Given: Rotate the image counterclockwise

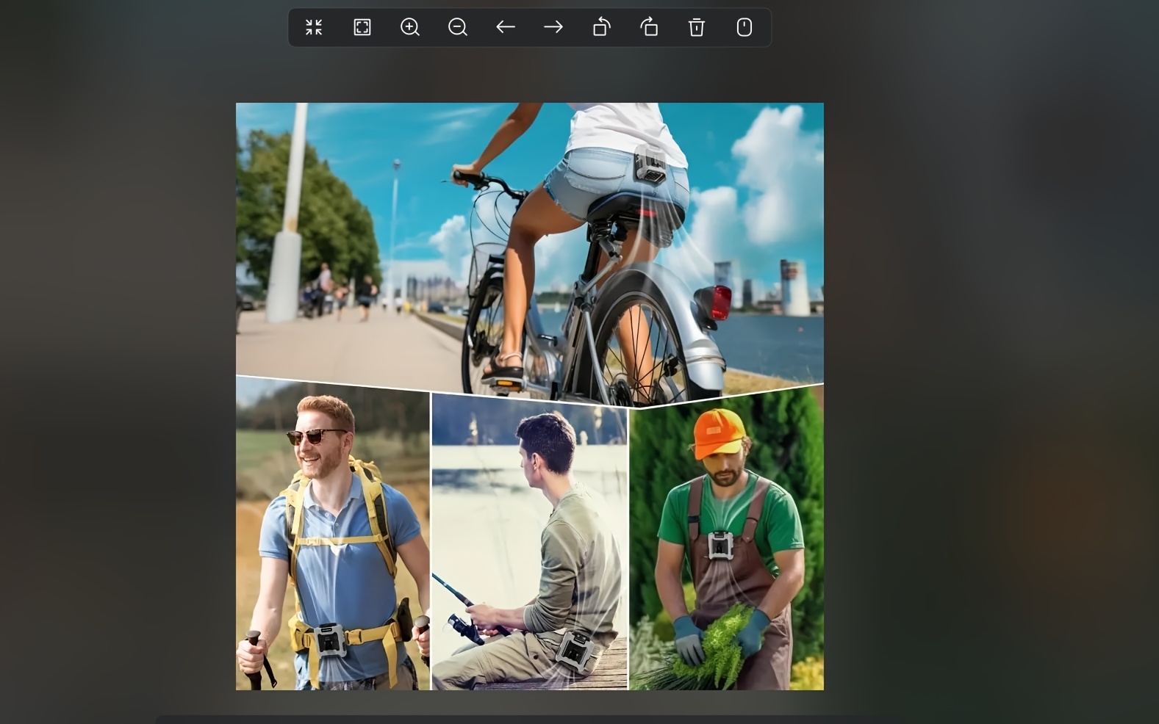Looking at the screenshot, I should coord(601,28).
